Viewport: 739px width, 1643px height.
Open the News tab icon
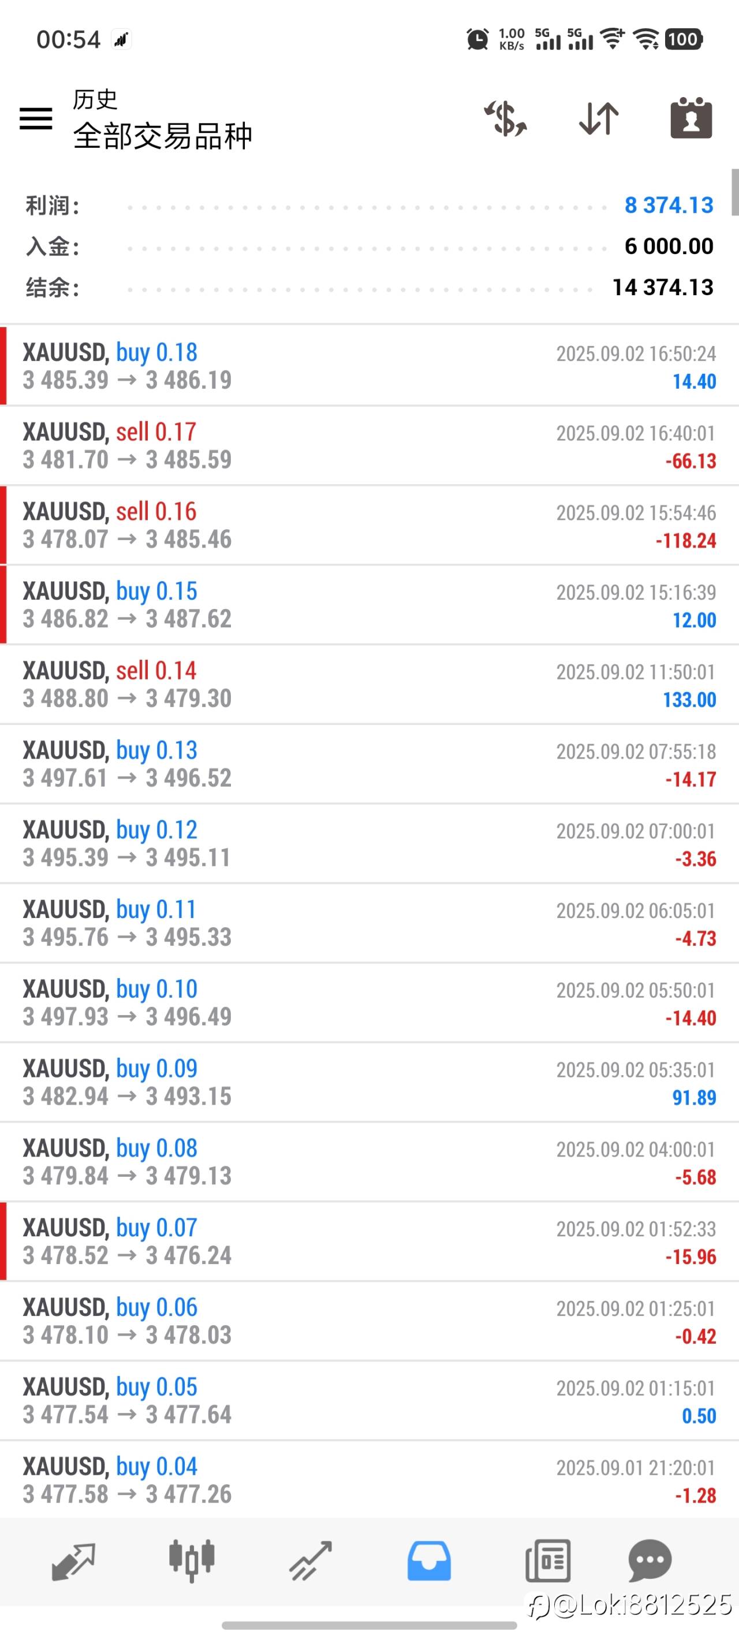coord(548,1561)
